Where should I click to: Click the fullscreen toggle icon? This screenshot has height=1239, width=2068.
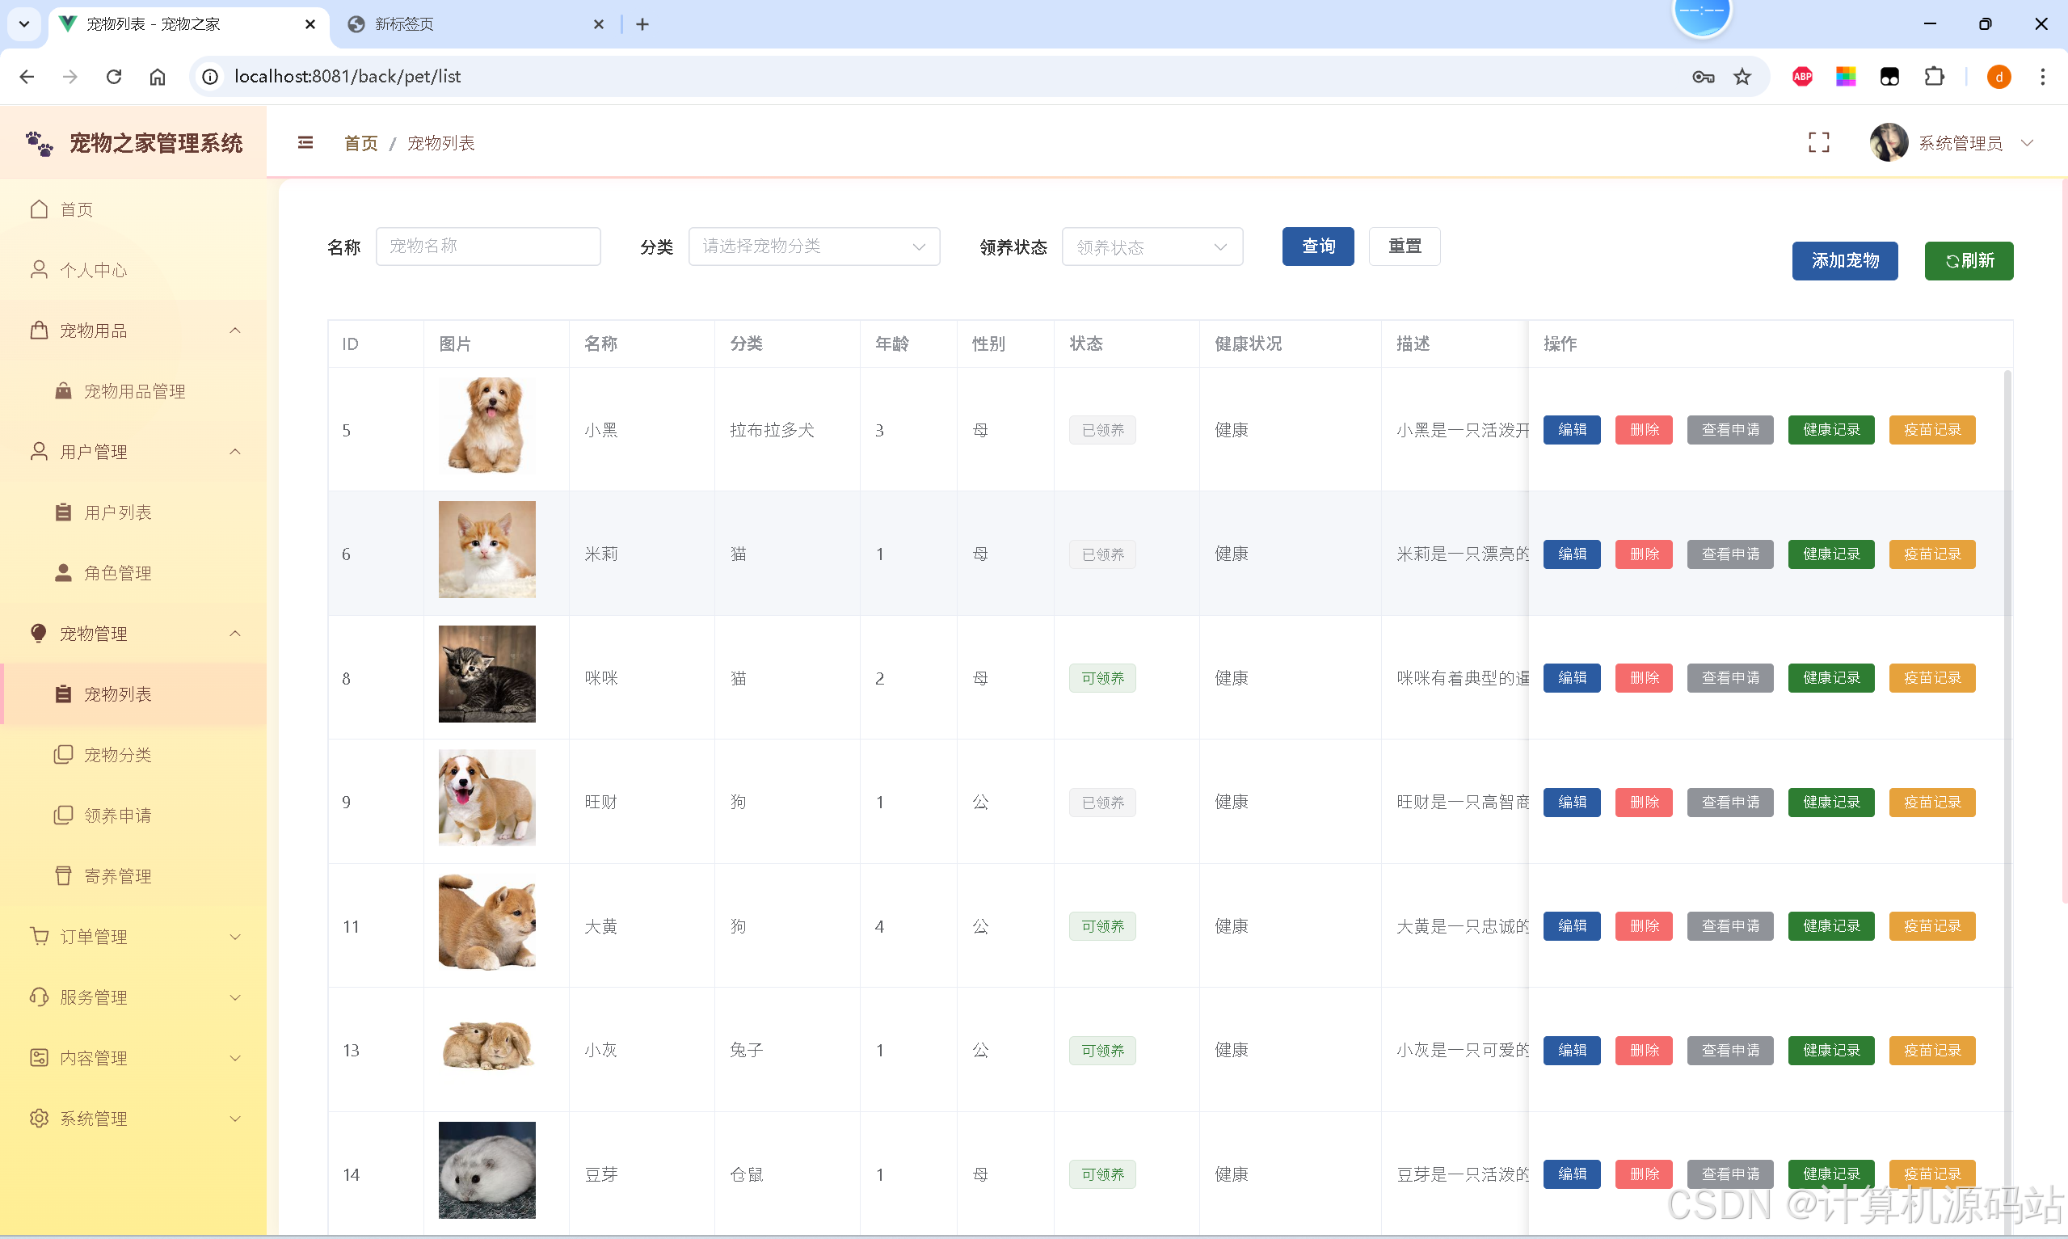pyautogui.click(x=1818, y=143)
